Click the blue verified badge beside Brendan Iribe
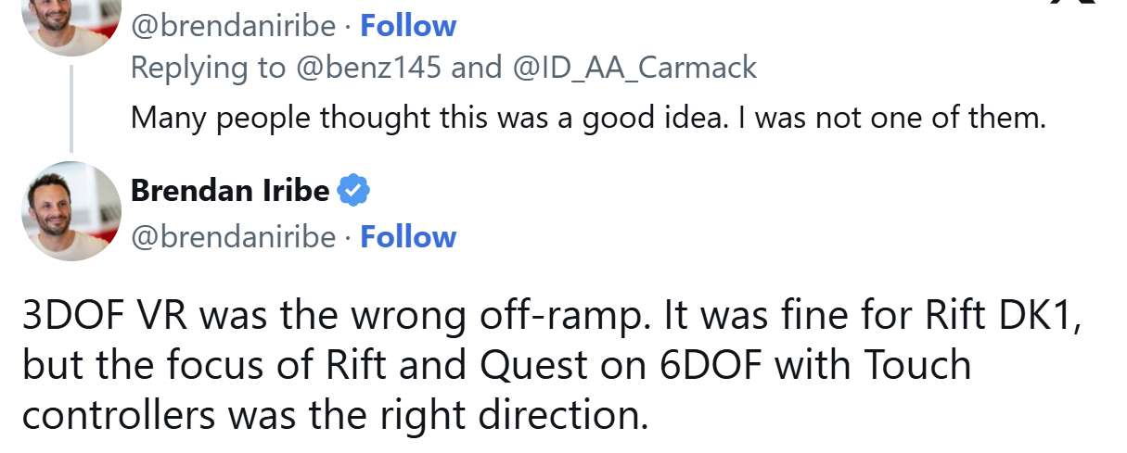This screenshot has height=453, width=1127. [353, 191]
